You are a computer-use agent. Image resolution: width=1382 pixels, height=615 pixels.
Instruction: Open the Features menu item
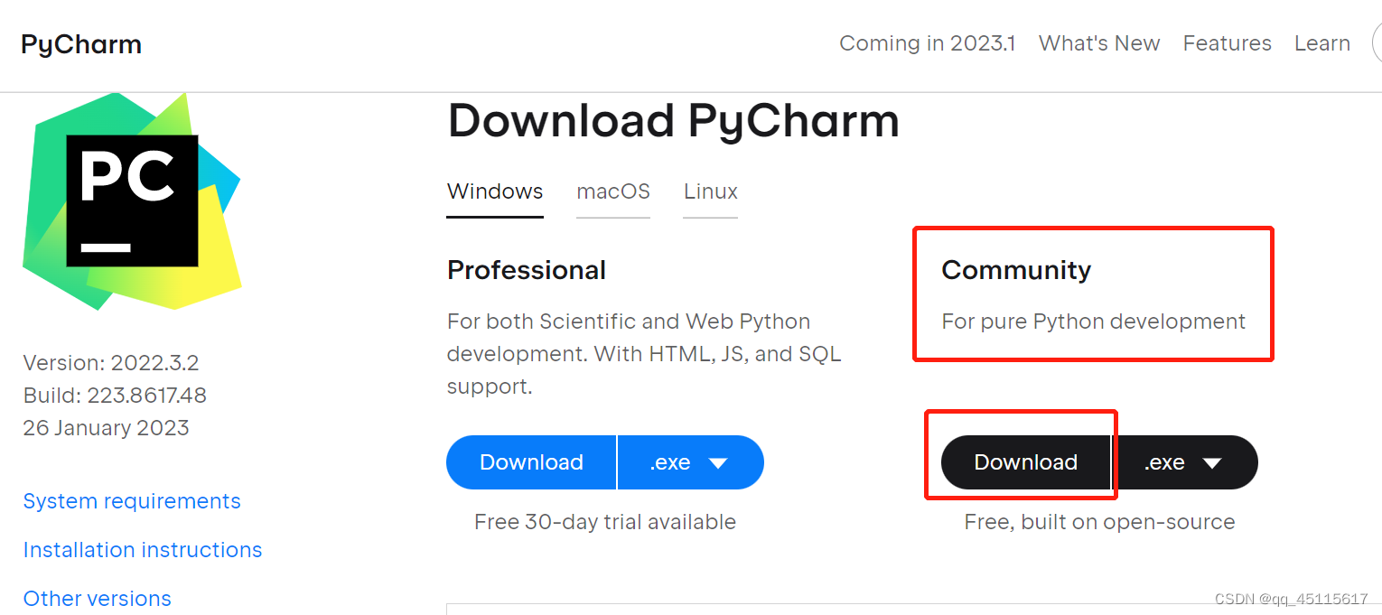(x=1227, y=42)
